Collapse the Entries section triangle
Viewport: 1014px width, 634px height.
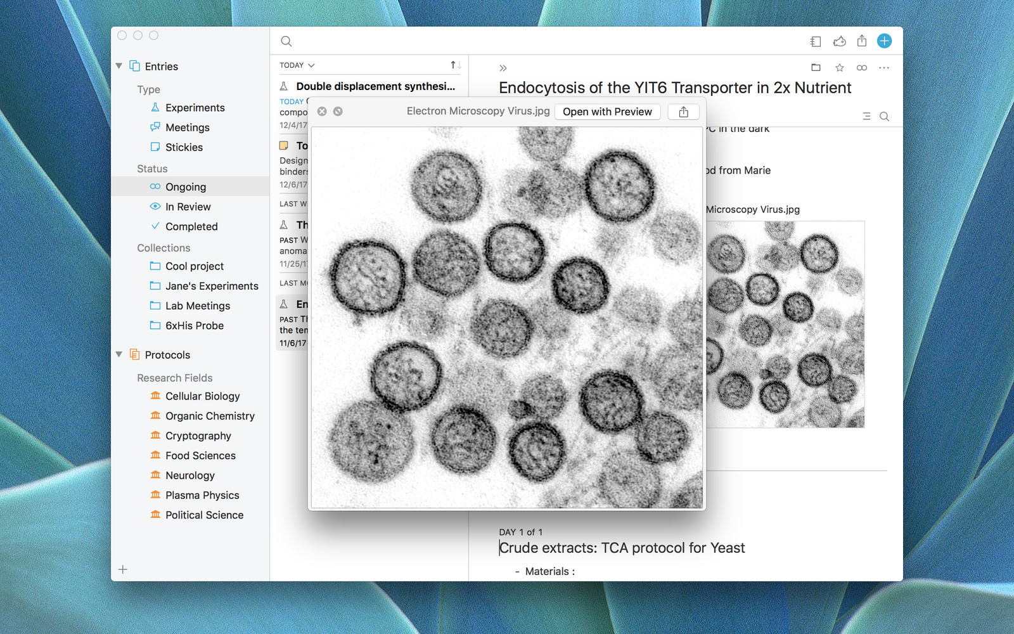tap(119, 66)
